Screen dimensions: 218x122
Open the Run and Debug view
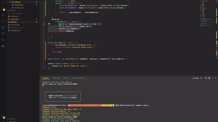click(3, 15)
